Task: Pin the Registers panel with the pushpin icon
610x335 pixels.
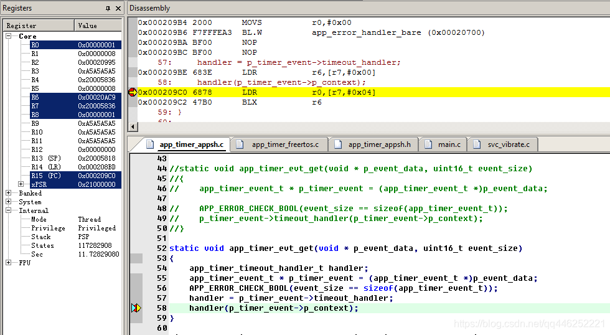Action: click(x=108, y=8)
